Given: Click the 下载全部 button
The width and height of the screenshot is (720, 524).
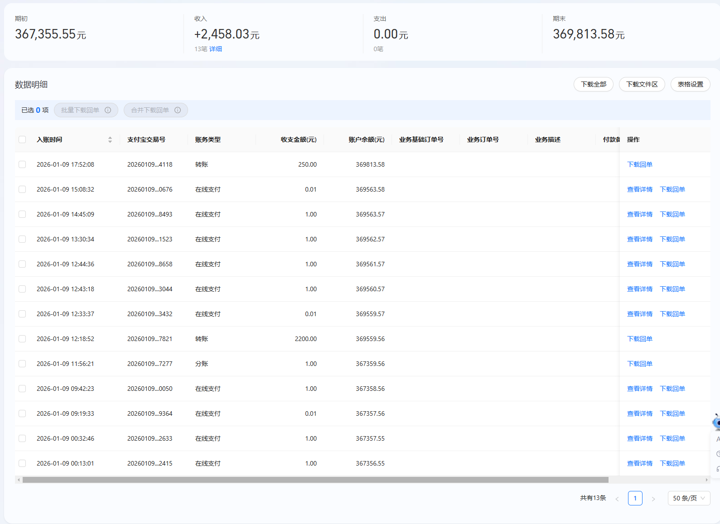Looking at the screenshot, I should point(593,84).
